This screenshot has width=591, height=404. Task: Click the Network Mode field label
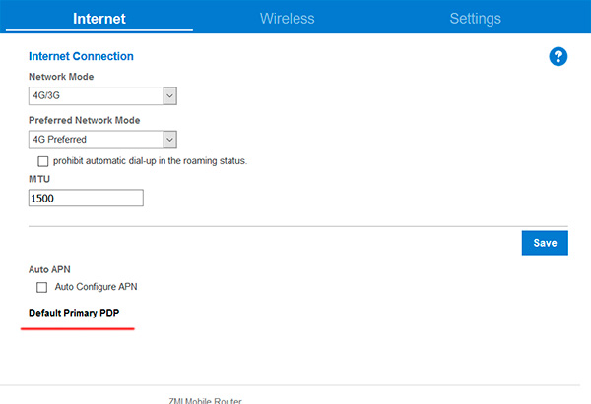61,76
